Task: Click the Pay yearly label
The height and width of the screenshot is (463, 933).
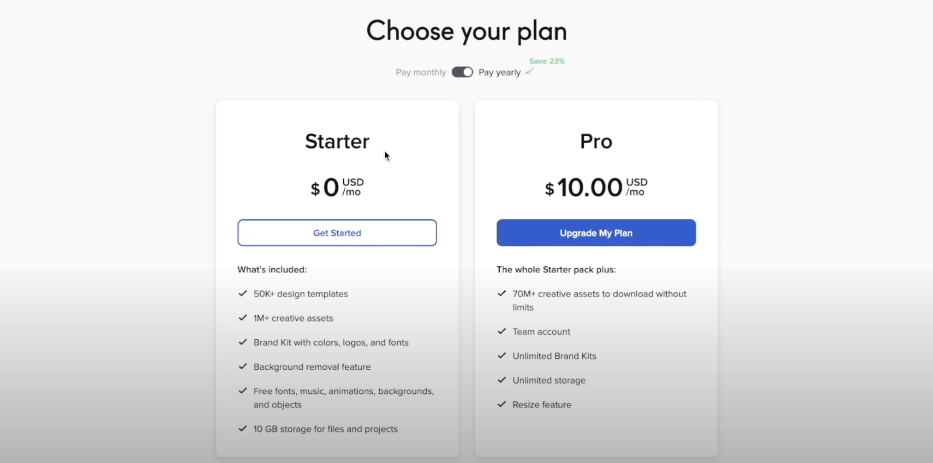Action: tap(500, 72)
